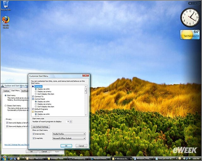This screenshot has width=202, height=161.
Task: Click OK in Taskbar and Start Menu Properties
Action: click(x=32, y=152)
